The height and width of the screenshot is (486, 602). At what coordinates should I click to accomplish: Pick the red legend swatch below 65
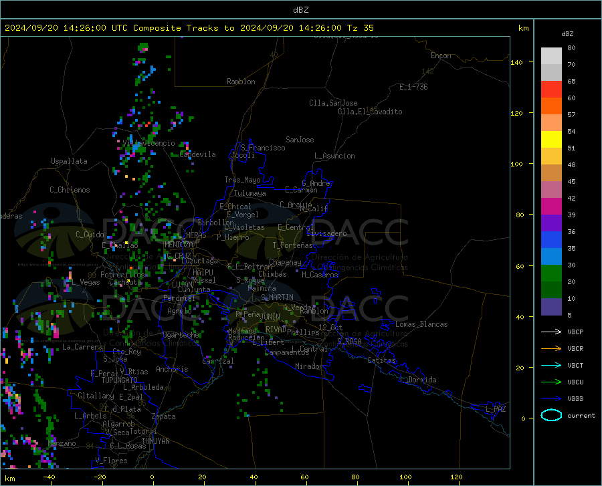pos(551,90)
